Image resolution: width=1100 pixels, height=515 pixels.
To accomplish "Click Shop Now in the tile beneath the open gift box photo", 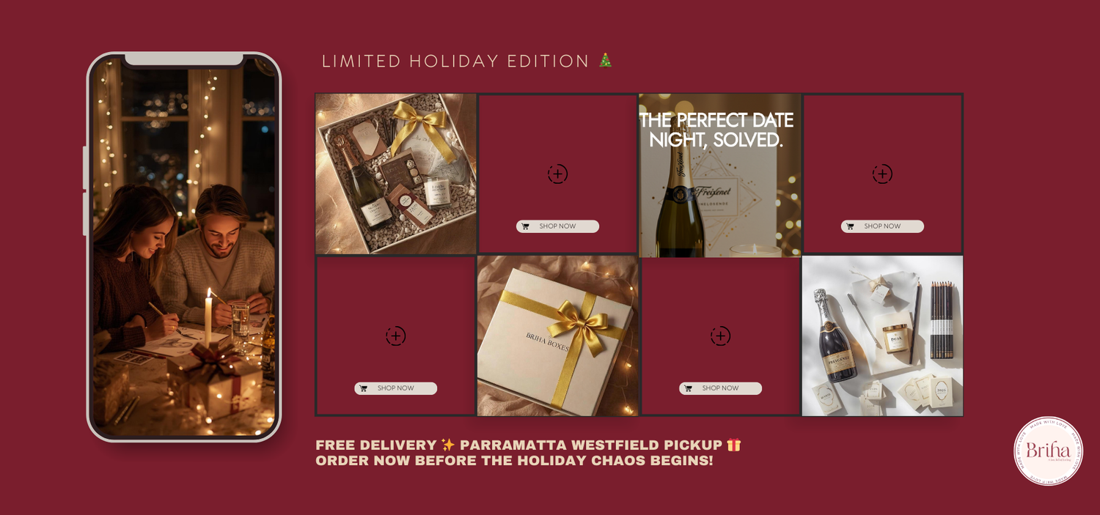I will pyautogui.click(x=395, y=388).
